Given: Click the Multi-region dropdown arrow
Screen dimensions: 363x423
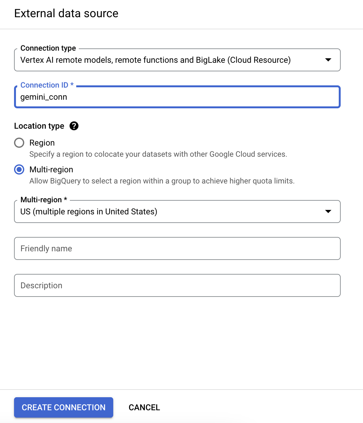Looking at the screenshot, I should [x=328, y=211].
